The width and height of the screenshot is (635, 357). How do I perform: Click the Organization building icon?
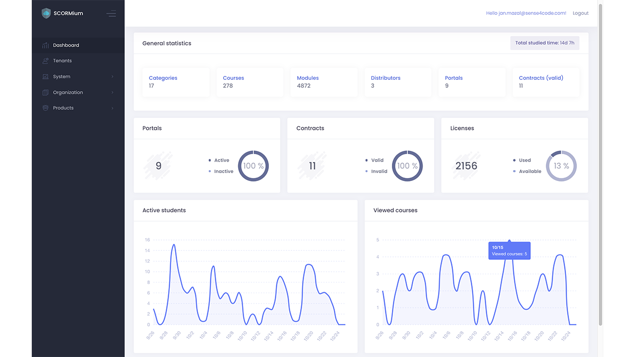(x=46, y=93)
